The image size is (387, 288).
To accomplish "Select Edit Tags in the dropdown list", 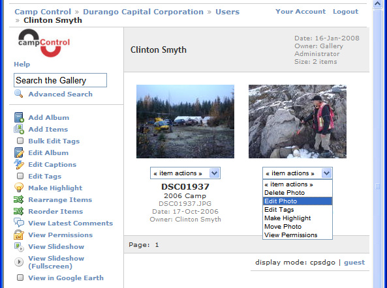I will 298,210.
